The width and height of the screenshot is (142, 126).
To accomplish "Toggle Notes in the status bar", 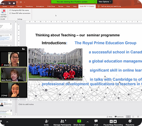I will (109, 117).
